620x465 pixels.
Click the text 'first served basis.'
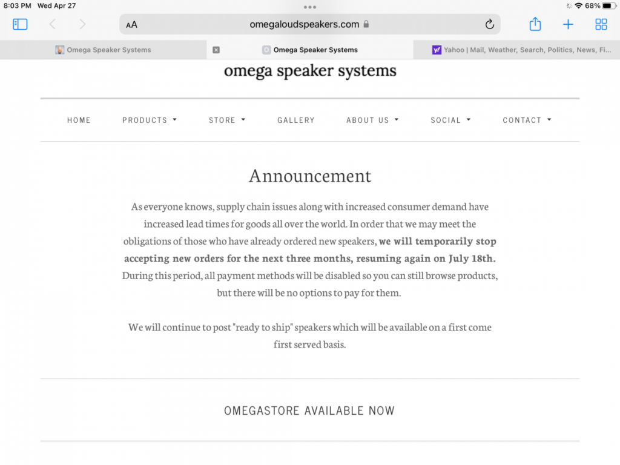click(309, 345)
